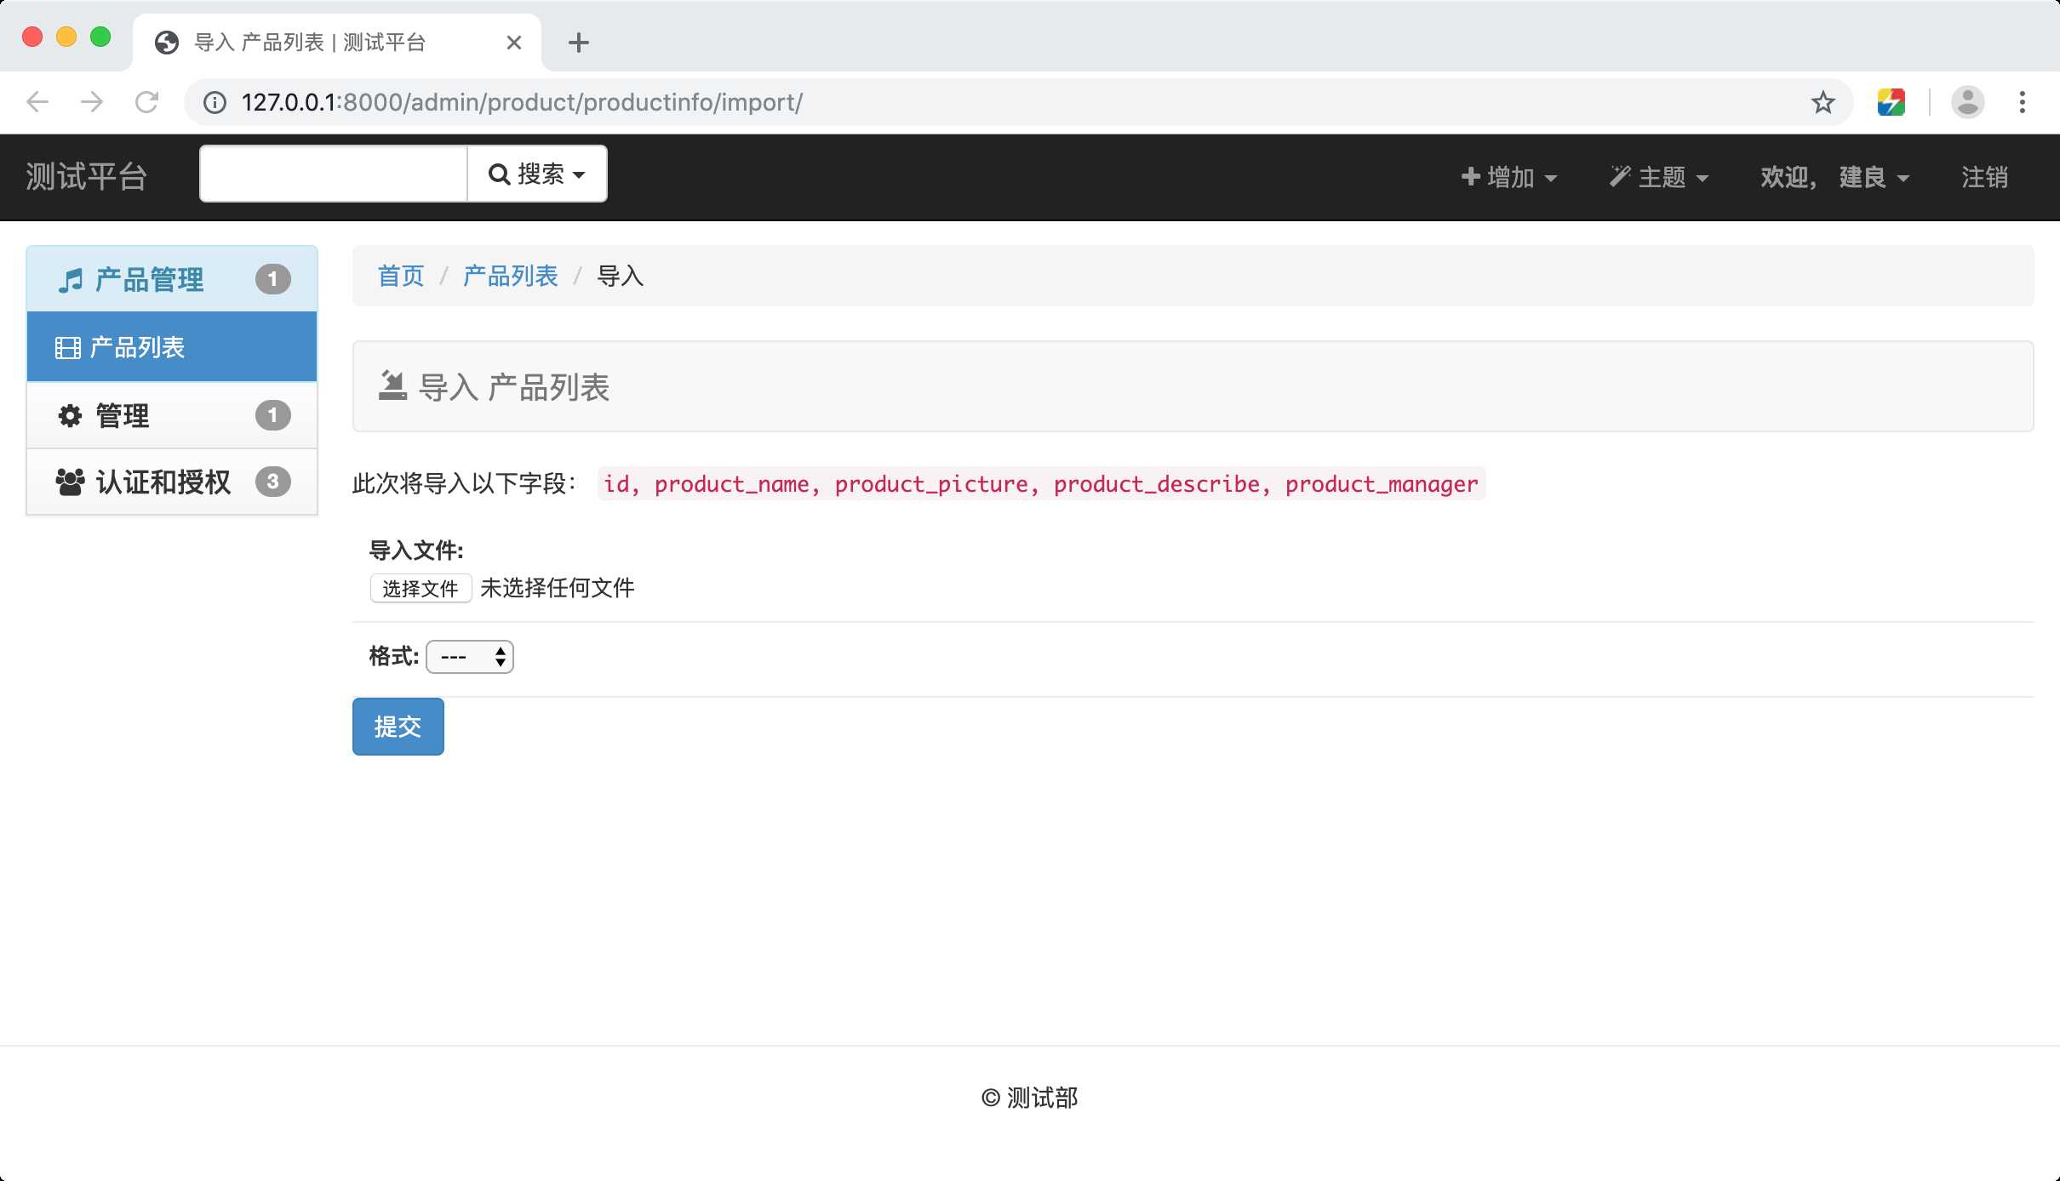
Task: Close the 导入 产品列表 tab
Action: [x=514, y=43]
